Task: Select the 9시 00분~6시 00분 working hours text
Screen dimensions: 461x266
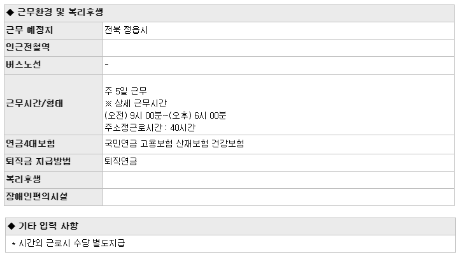Action: click(165, 115)
